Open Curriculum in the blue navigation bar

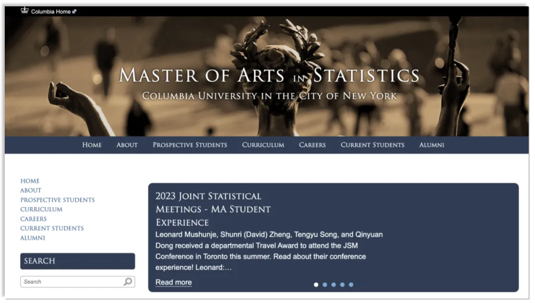click(x=263, y=145)
